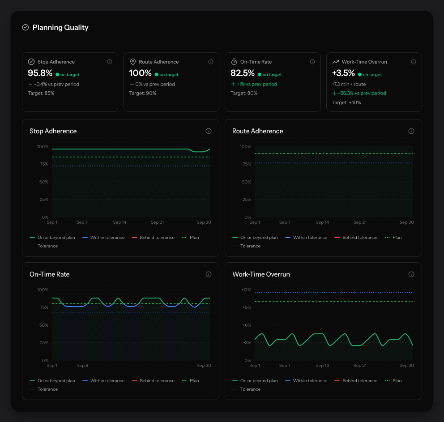Toggle Within tolerance in Route Adherence legend
Image resolution: width=444 pixels, height=422 pixels.
[306, 238]
